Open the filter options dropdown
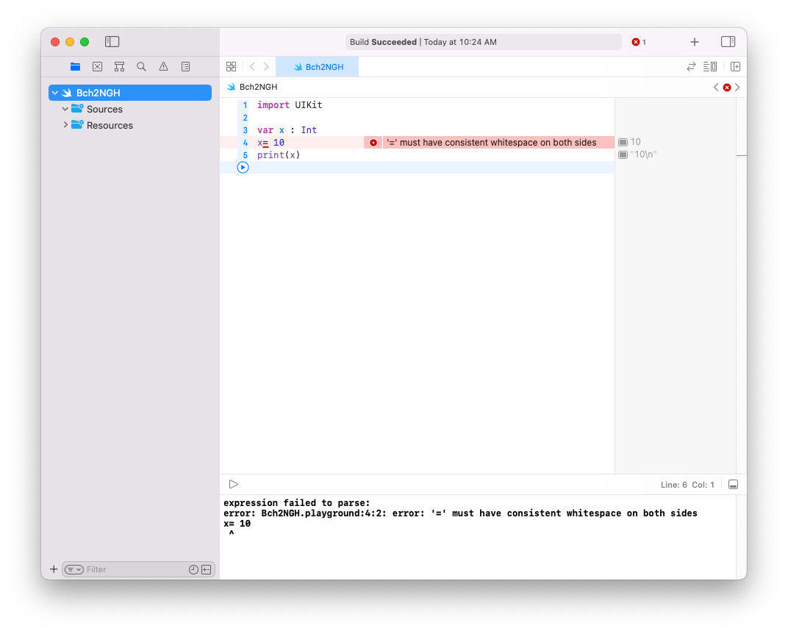 [x=74, y=569]
